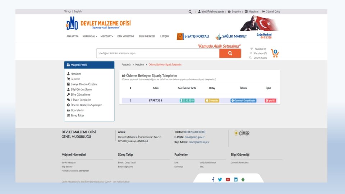Click the red İptal Et button

270,101
